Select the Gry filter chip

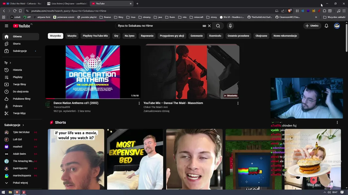point(116,36)
